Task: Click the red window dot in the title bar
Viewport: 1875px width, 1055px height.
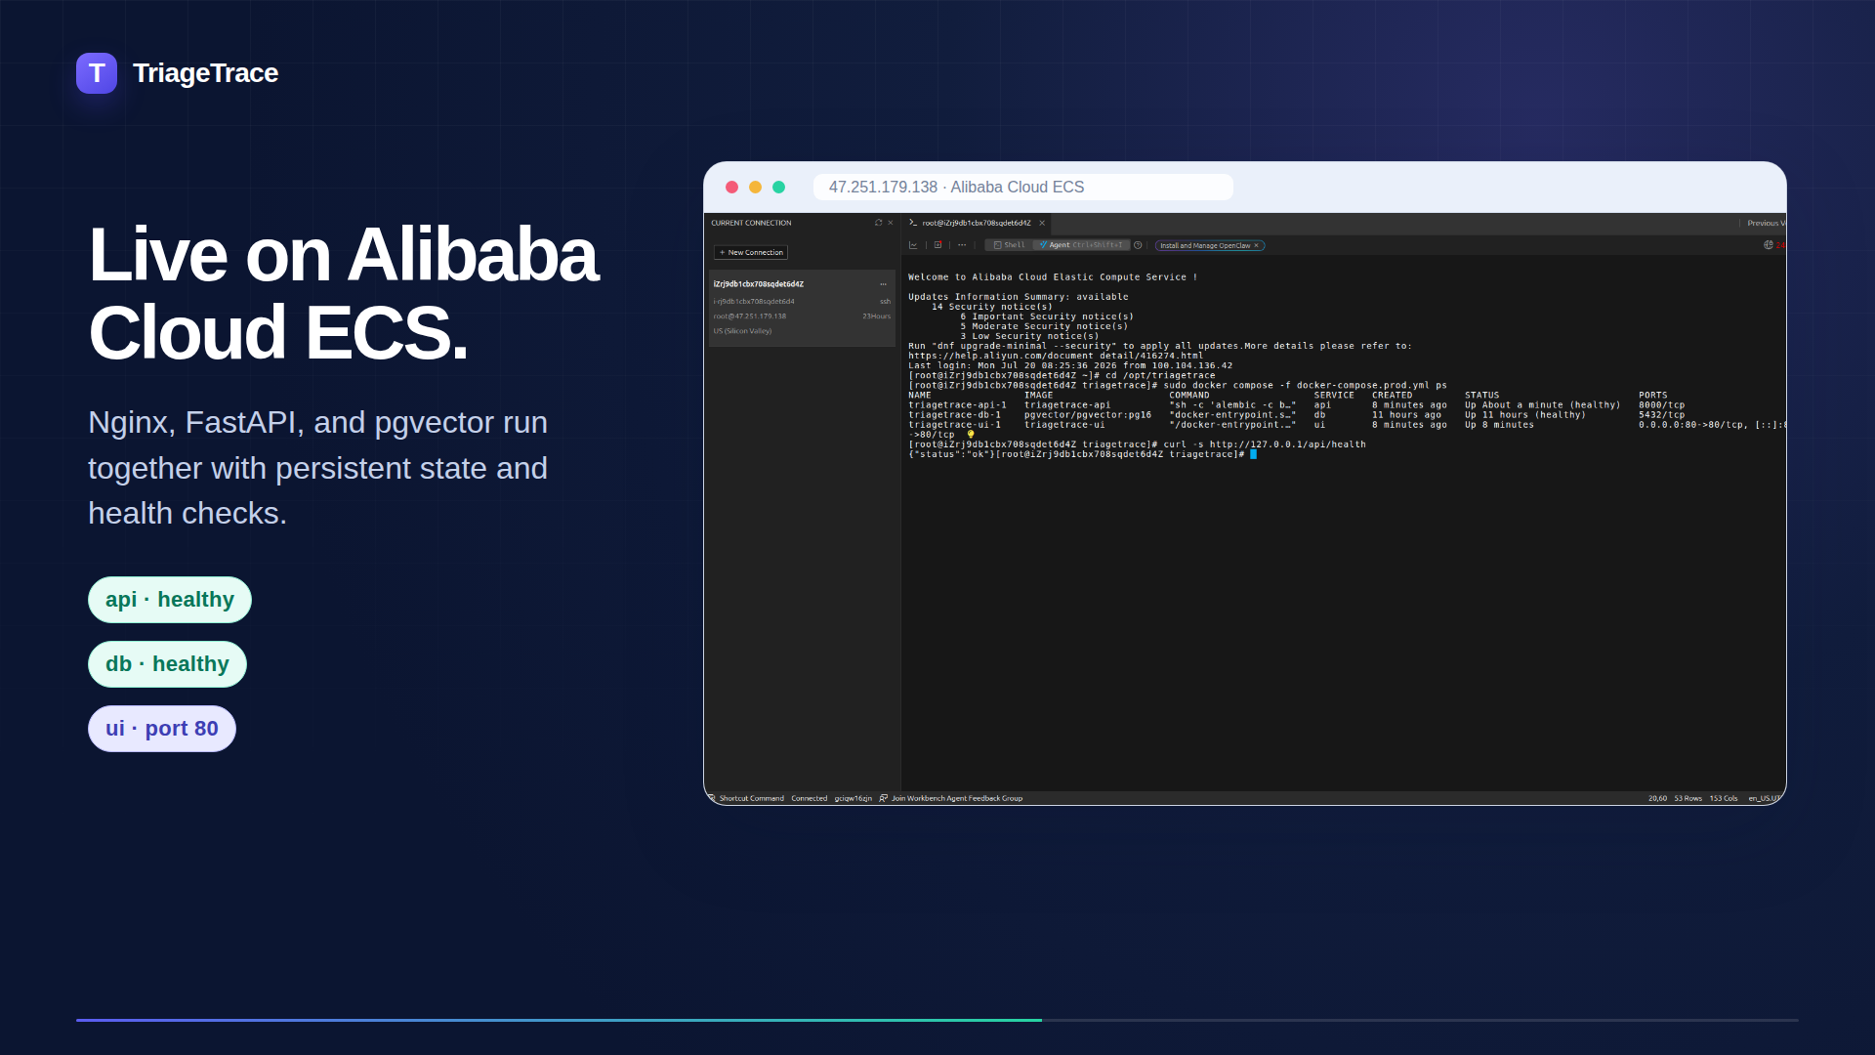Action: click(731, 187)
